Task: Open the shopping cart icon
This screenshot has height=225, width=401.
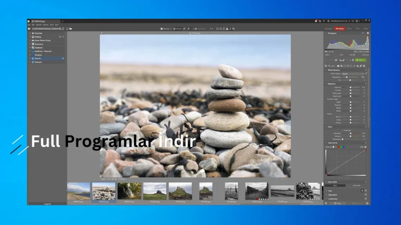Action: pos(320,21)
